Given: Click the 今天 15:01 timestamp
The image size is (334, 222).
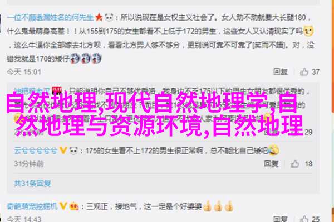Looking at the screenshot, I should click(x=24, y=72).
